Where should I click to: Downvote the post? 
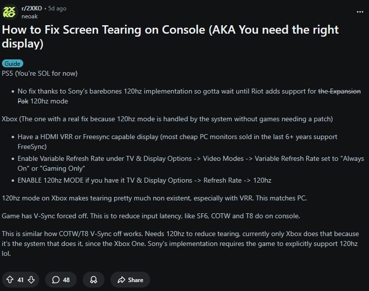coord(31,280)
